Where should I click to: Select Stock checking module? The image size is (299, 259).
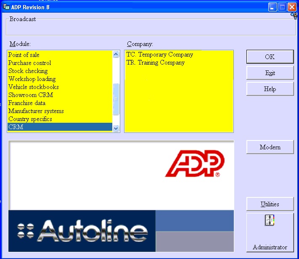coord(60,71)
